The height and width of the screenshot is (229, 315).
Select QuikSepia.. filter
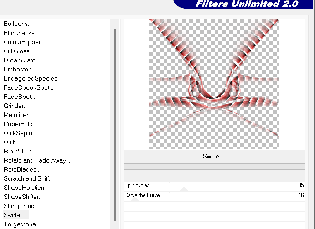point(19,133)
